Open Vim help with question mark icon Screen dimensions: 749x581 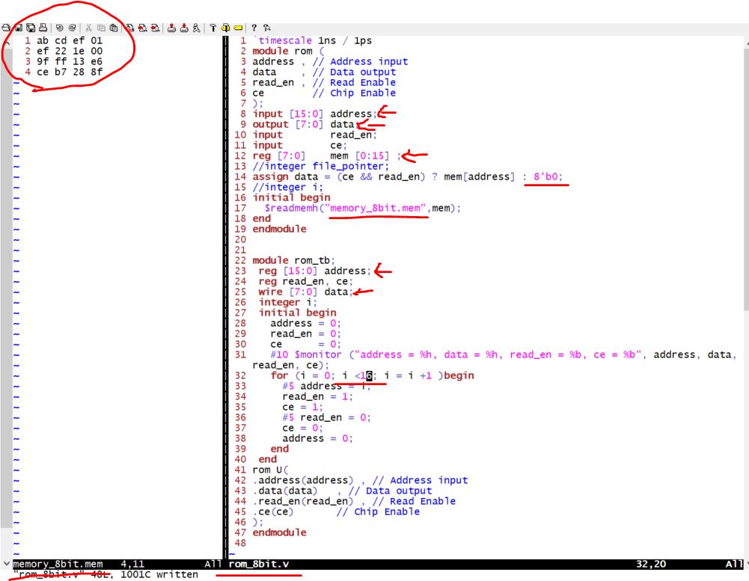tap(254, 28)
